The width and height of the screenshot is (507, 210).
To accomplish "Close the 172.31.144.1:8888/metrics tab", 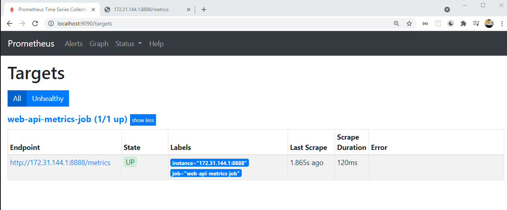I will coord(188,10).
